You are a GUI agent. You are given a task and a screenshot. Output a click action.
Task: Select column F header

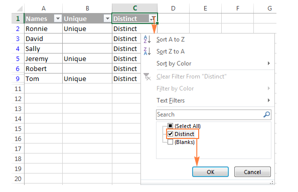[238, 8]
